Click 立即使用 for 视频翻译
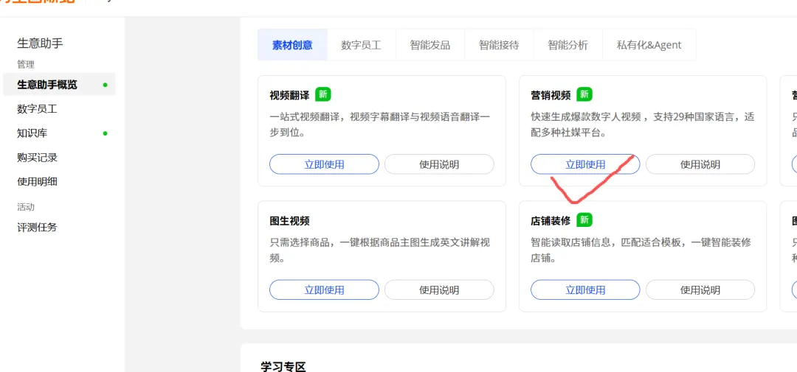 point(324,164)
